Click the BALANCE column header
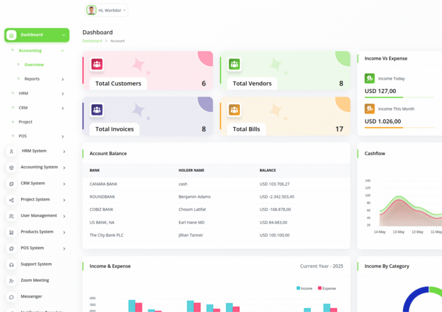 (x=268, y=170)
